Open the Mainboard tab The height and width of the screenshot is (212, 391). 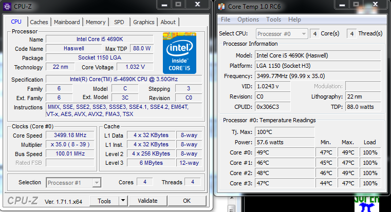67,22
